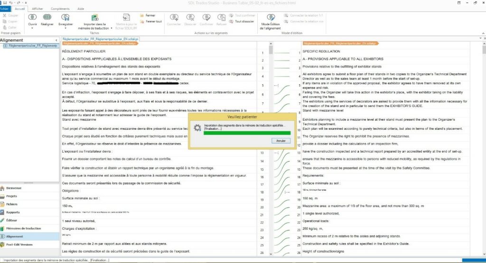Open the document tab list dropdown
The width and height of the screenshot is (486, 263).
click(x=480, y=38)
